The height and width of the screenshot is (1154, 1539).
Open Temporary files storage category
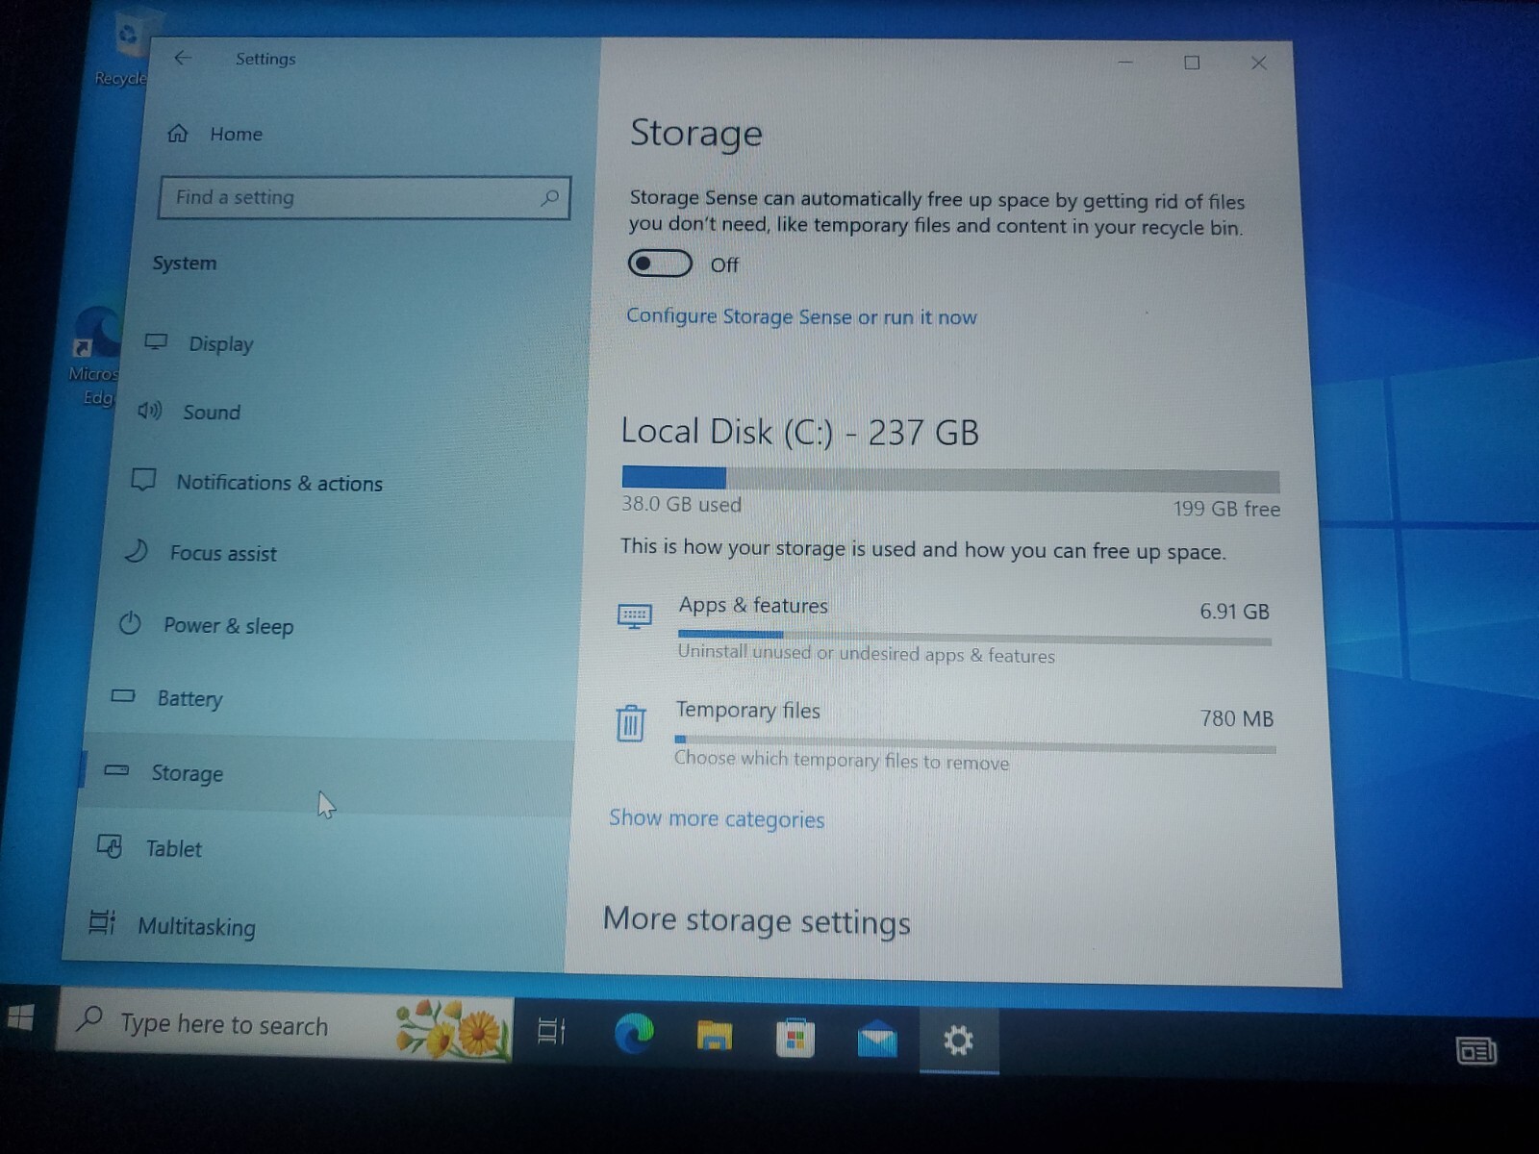point(945,737)
